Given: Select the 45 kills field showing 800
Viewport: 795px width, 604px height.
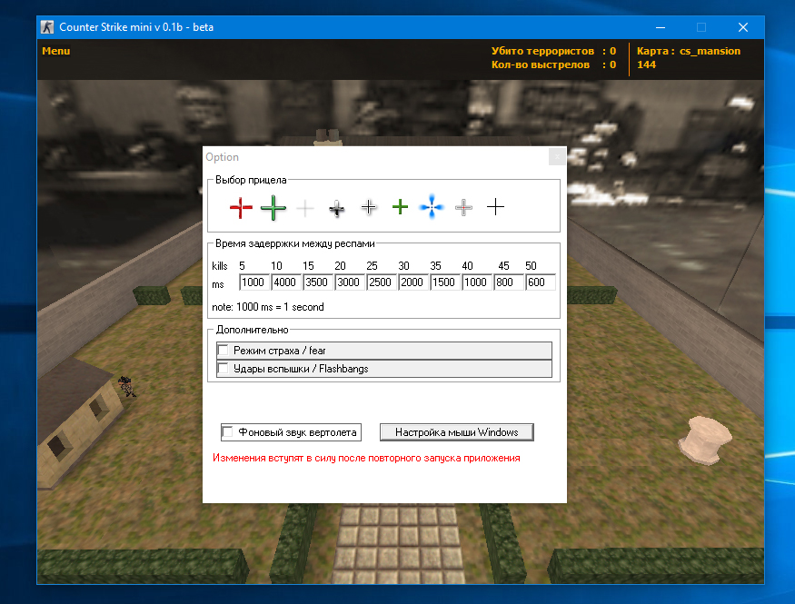Looking at the screenshot, I should point(509,282).
